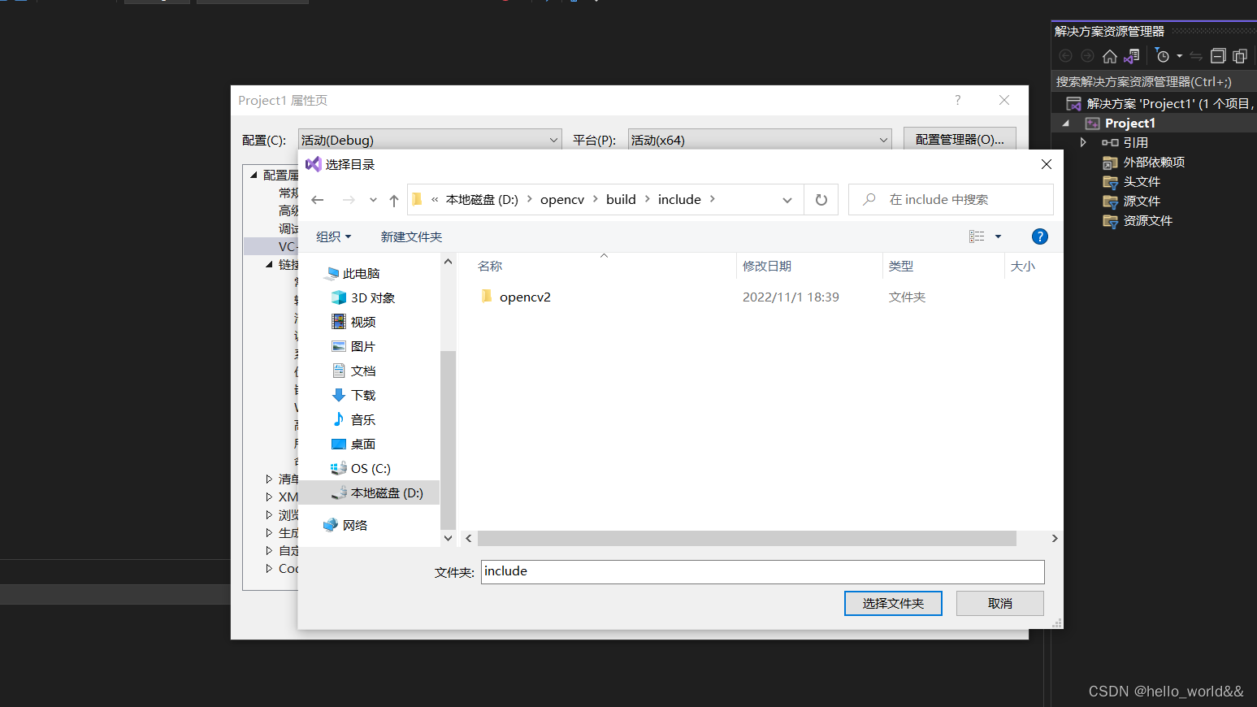The height and width of the screenshot is (707, 1257).
Task: Go up one folder level
Action: (394, 200)
